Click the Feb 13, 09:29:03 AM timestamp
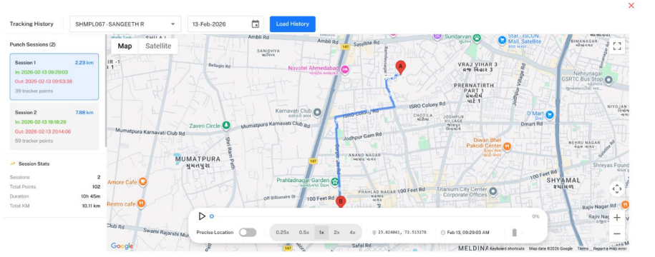The height and width of the screenshot is (257, 655). point(468,233)
